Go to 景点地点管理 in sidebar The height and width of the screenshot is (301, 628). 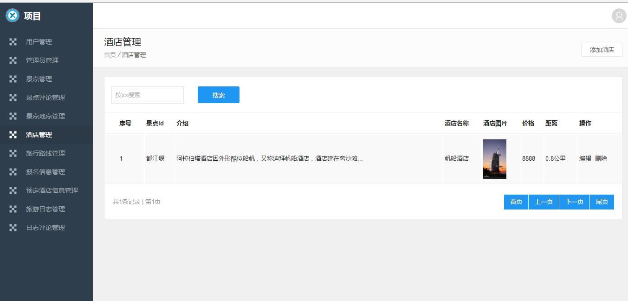tap(45, 116)
